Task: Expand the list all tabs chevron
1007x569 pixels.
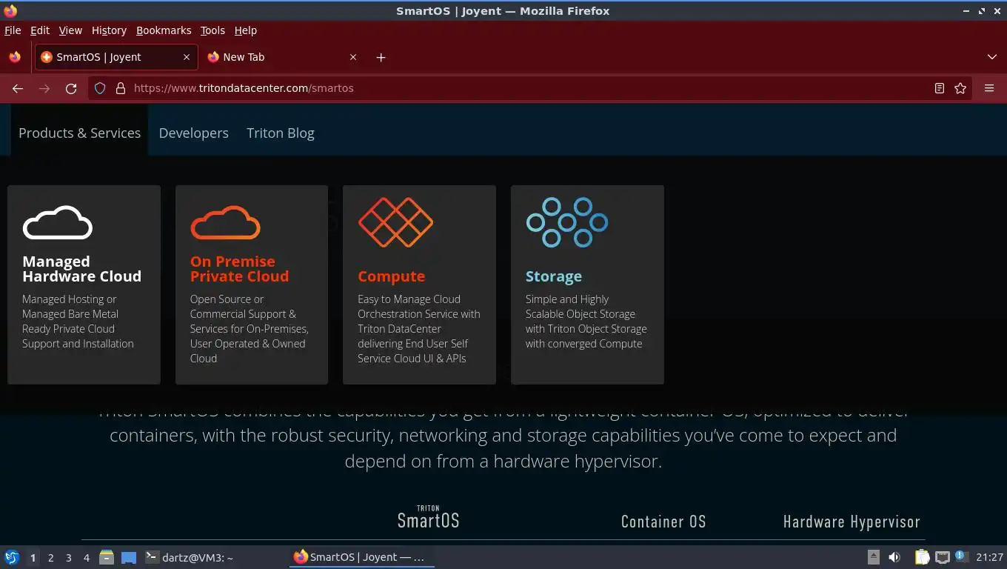Action: click(x=992, y=57)
